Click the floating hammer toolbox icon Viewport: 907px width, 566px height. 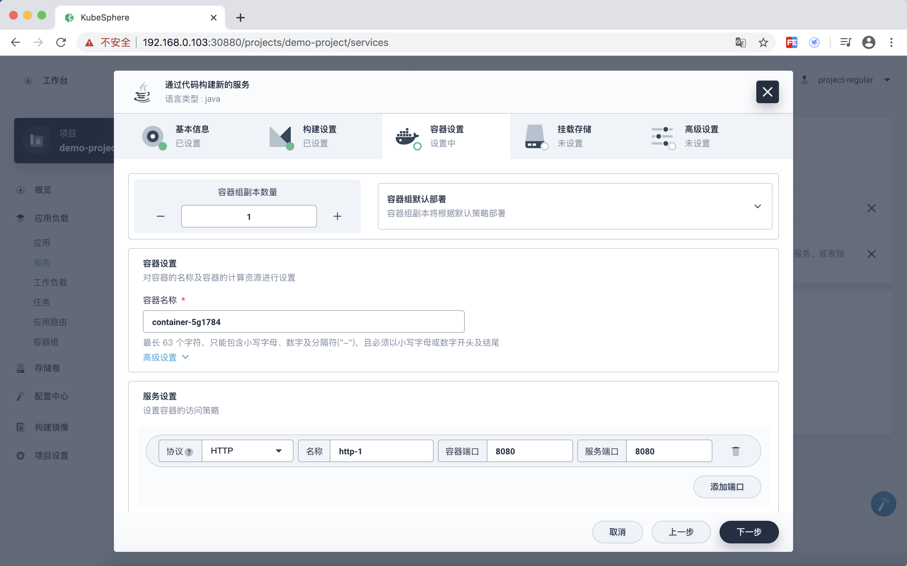[x=883, y=503]
